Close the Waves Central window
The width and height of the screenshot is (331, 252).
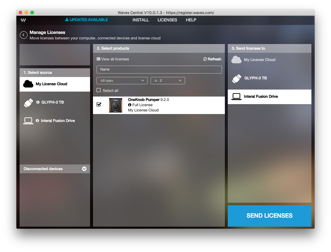point(20,13)
